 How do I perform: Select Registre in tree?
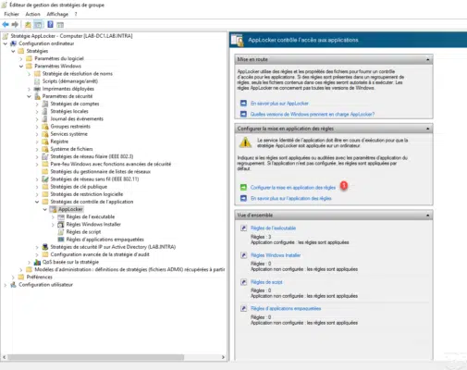pos(59,142)
